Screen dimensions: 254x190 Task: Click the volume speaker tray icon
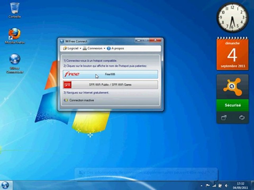point(227,186)
